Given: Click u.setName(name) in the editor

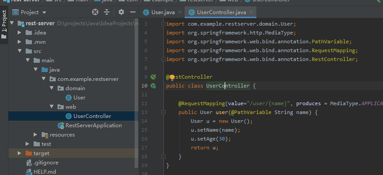Looking at the screenshot, I should 216,130.
